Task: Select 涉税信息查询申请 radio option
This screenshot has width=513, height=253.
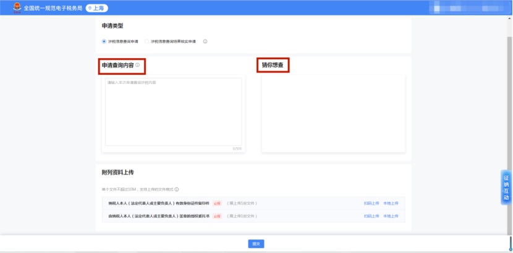Action: click(104, 41)
